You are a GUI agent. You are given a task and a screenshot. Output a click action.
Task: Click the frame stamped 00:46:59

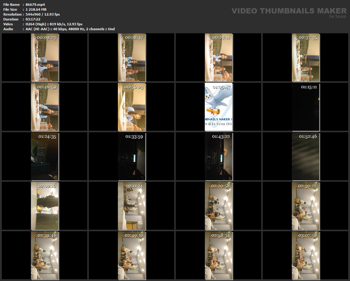[x=45, y=107]
